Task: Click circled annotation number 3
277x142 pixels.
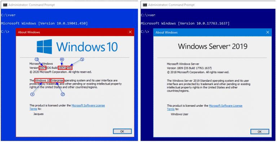Action: coord(36,59)
